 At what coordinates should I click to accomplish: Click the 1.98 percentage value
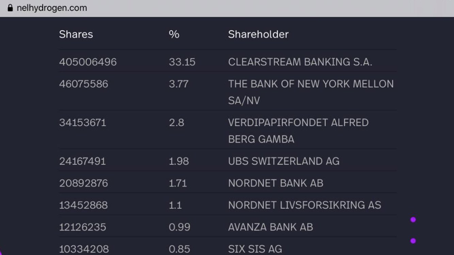pos(179,161)
